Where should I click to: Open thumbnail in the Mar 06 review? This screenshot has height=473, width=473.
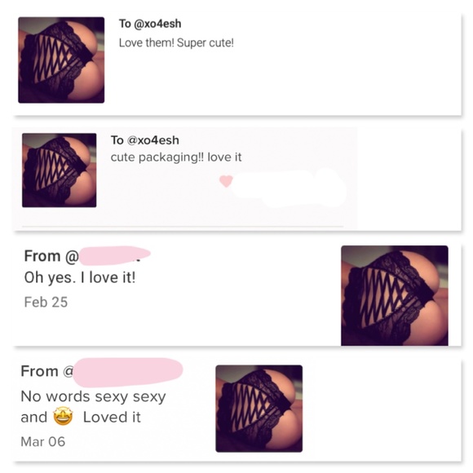coord(259,409)
